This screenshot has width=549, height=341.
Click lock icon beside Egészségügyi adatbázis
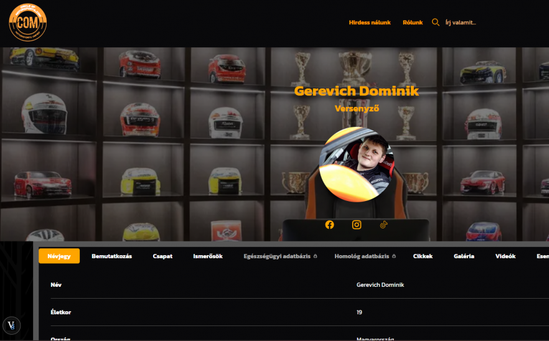tap(315, 256)
